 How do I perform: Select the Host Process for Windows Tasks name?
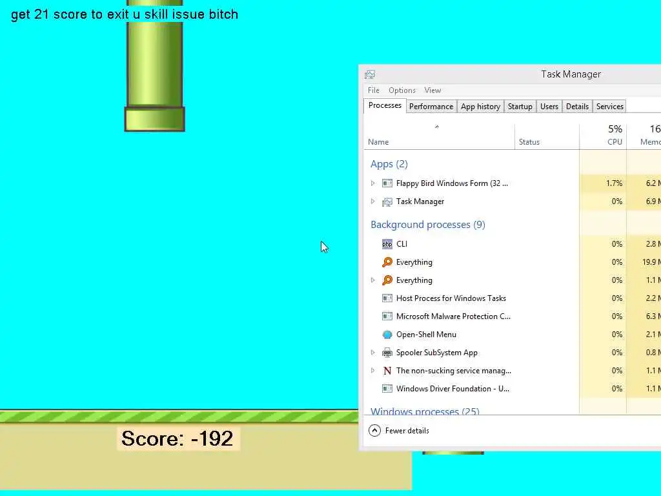451,298
